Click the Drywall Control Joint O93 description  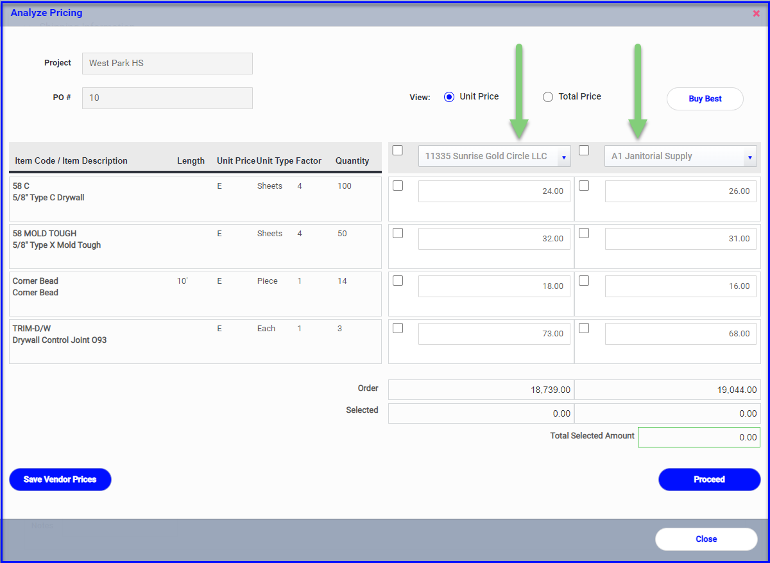click(60, 340)
